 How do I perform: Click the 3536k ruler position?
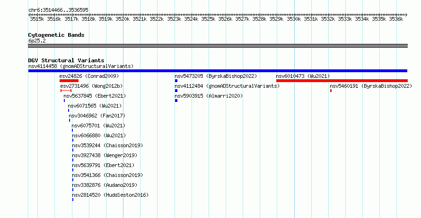(x=396, y=19)
